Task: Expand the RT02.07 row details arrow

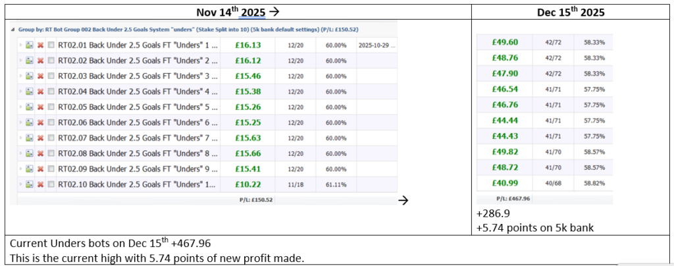Action: tap(20, 138)
